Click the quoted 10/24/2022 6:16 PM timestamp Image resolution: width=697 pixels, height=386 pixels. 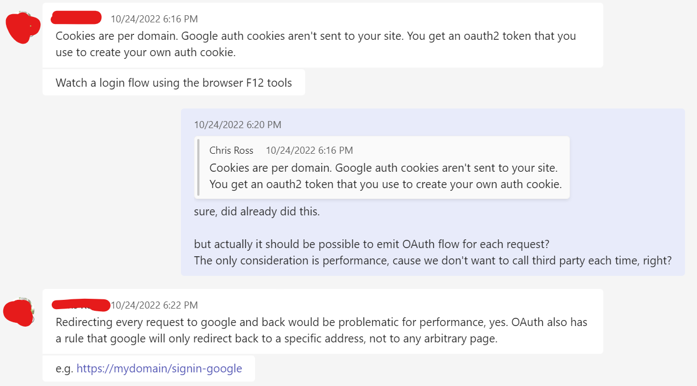point(310,150)
